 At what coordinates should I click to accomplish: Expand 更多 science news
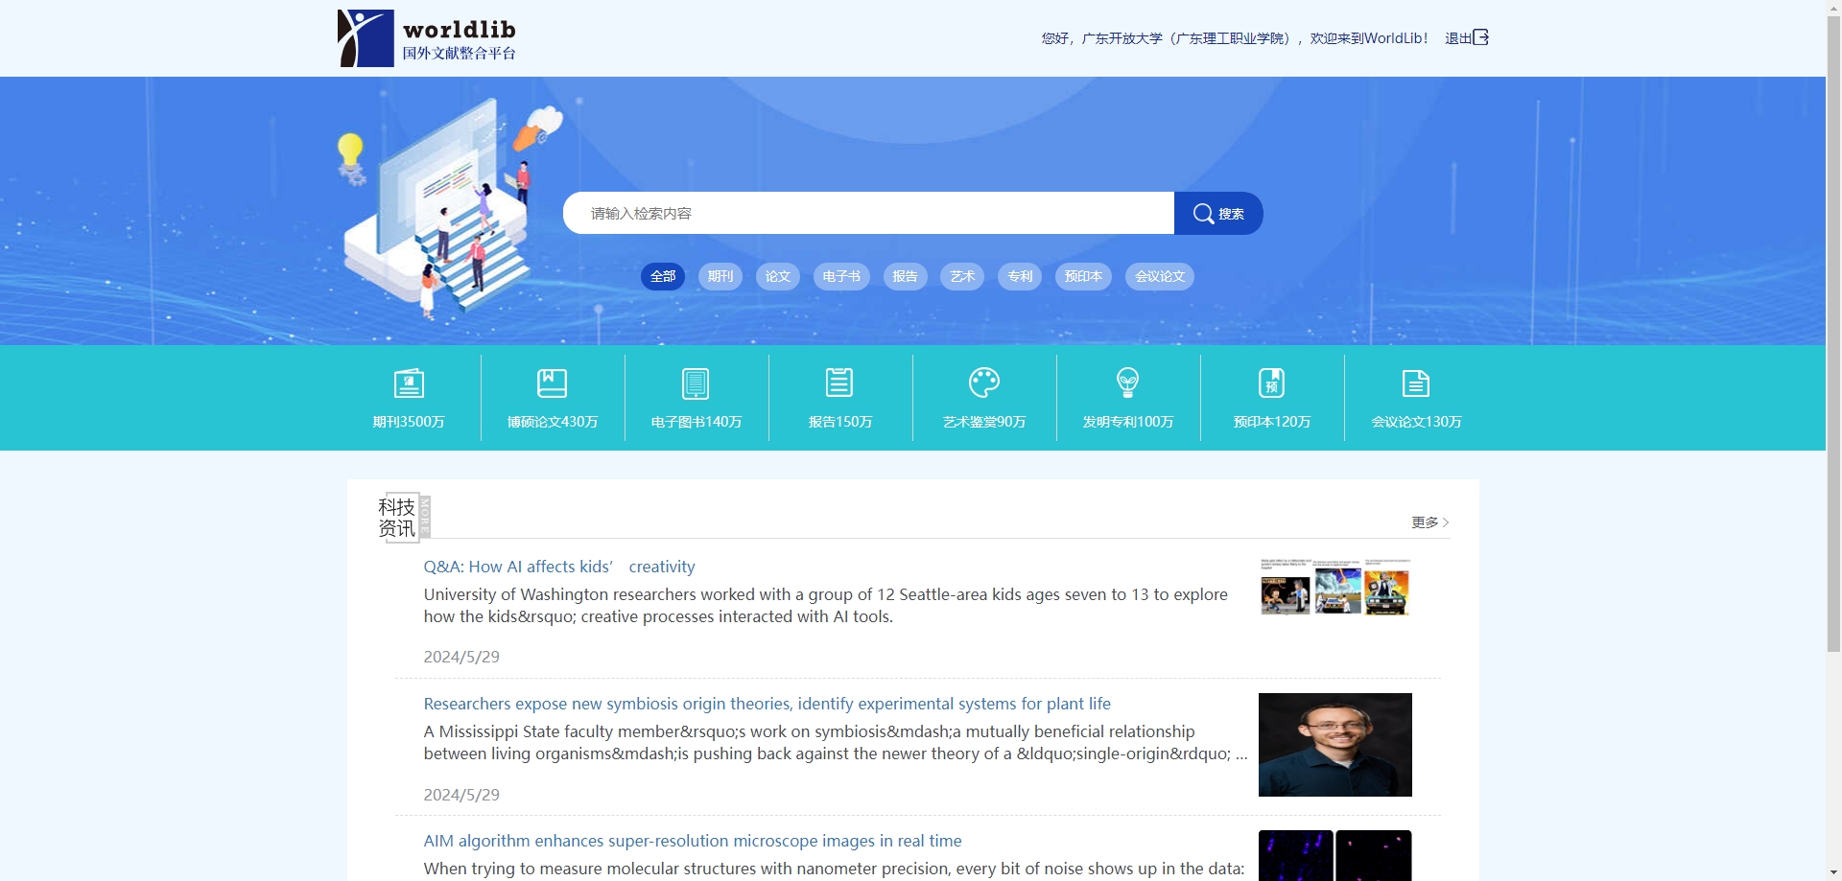click(x=1429, y=522)
